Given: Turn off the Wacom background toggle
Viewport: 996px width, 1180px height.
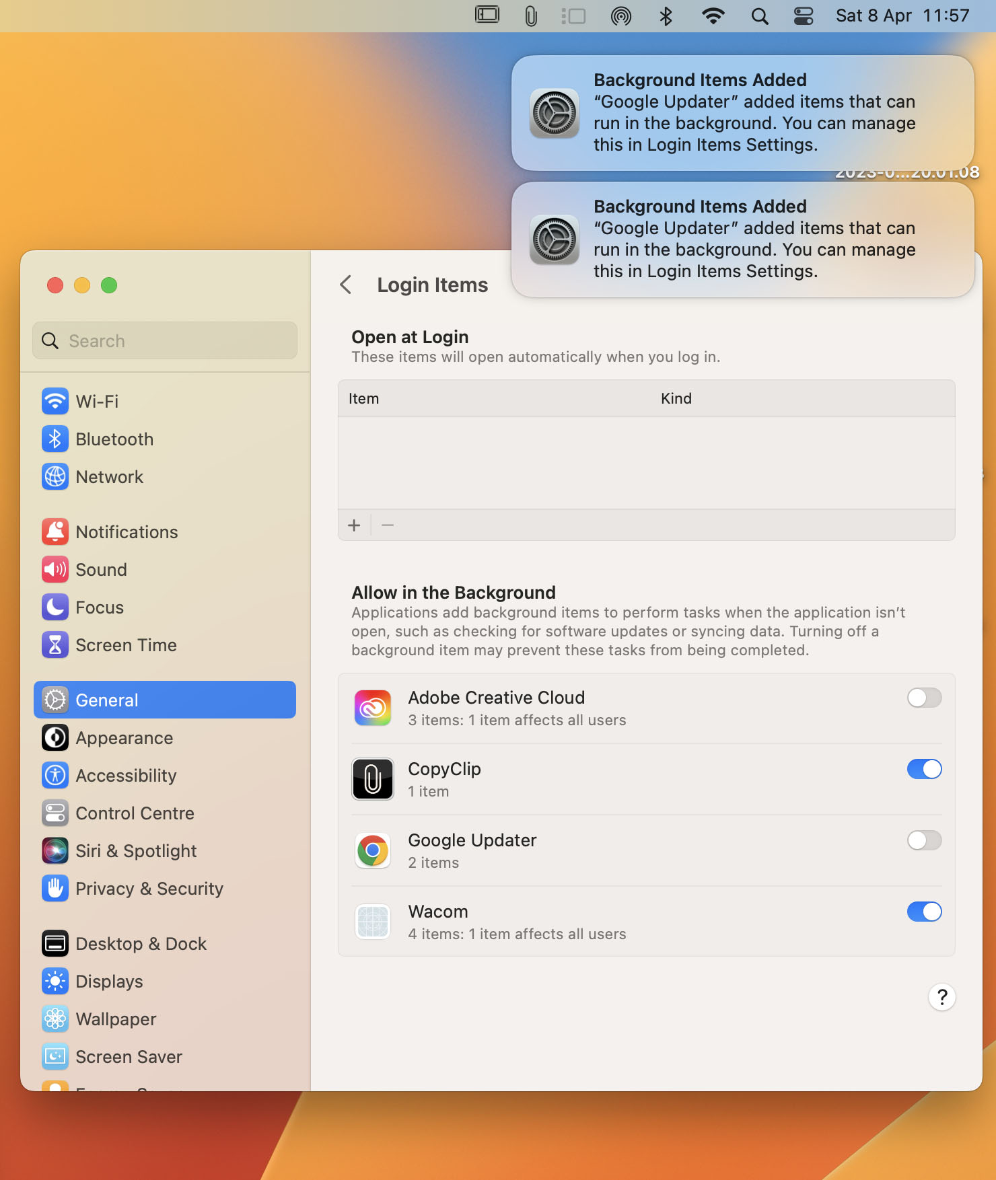Looking at the screenshot, I should coord(924,912).
